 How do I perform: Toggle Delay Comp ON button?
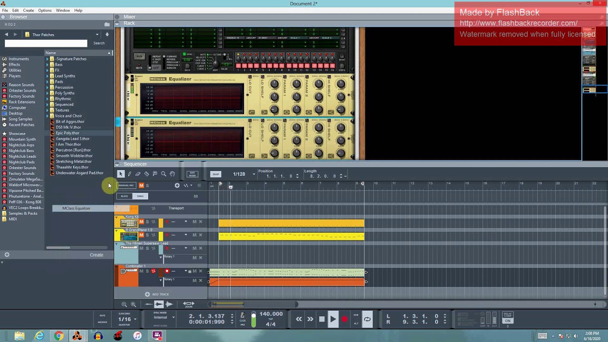(x=508, y=321)
